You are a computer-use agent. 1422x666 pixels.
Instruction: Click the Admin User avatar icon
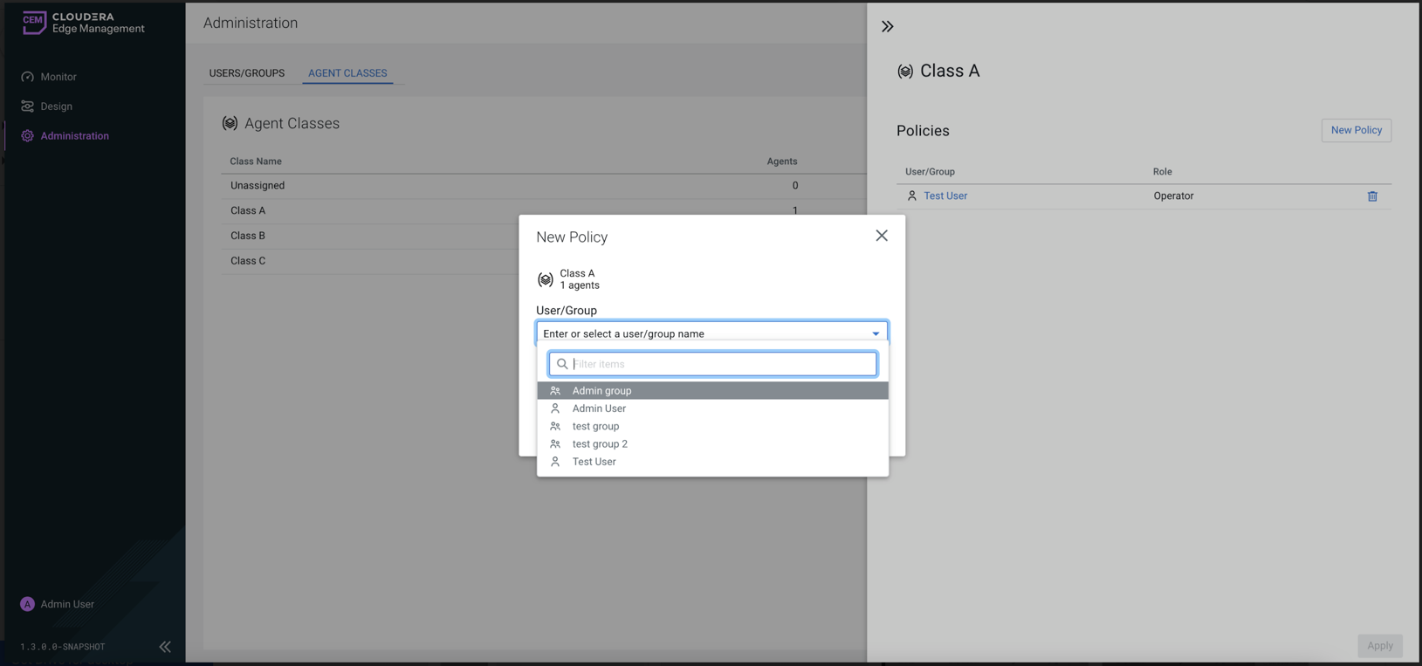(x=27, y=604)
